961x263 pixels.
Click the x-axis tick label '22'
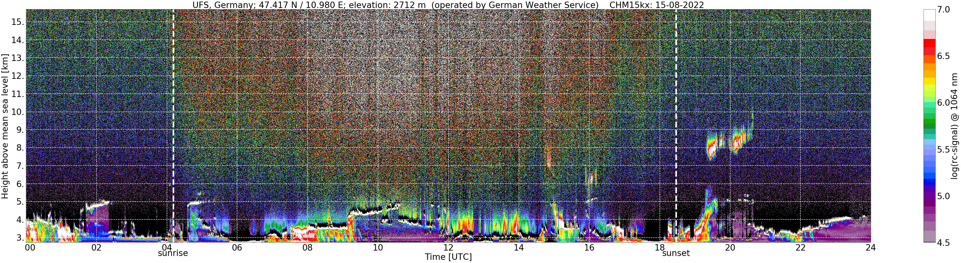pos(800,247)
